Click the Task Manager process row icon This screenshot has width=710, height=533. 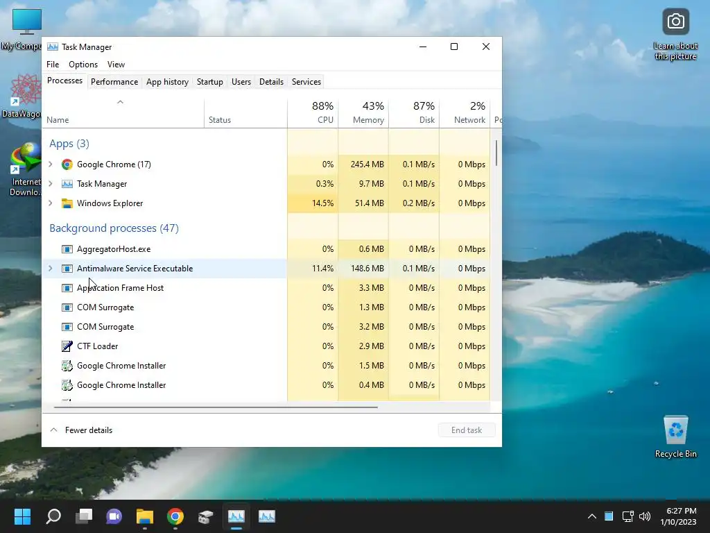coord(67,183)
